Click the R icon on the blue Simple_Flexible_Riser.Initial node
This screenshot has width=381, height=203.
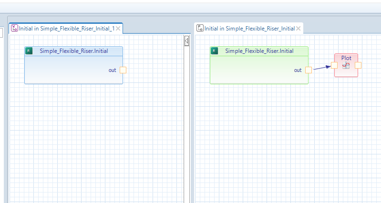[29, 51]
